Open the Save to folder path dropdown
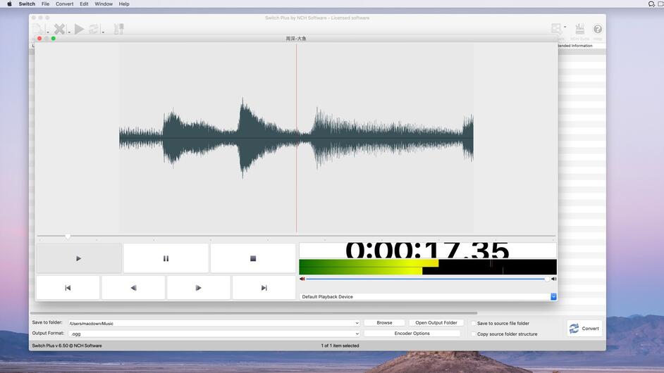Viewport: 664px width, 373px height. [357, 323]
